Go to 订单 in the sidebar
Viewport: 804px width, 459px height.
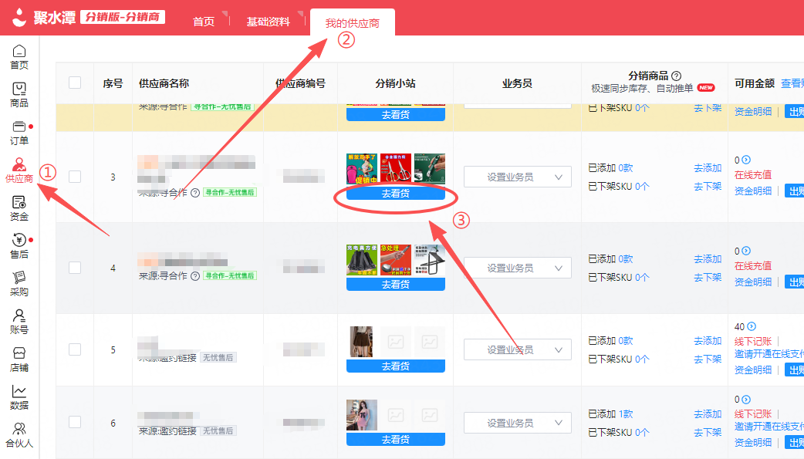tap(19, 133)
